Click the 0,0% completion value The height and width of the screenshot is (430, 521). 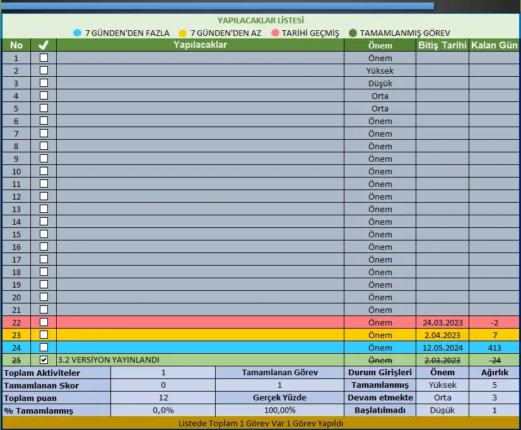[163, 410]
